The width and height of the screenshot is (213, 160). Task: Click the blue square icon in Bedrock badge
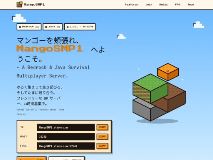[x=20, y=27]
